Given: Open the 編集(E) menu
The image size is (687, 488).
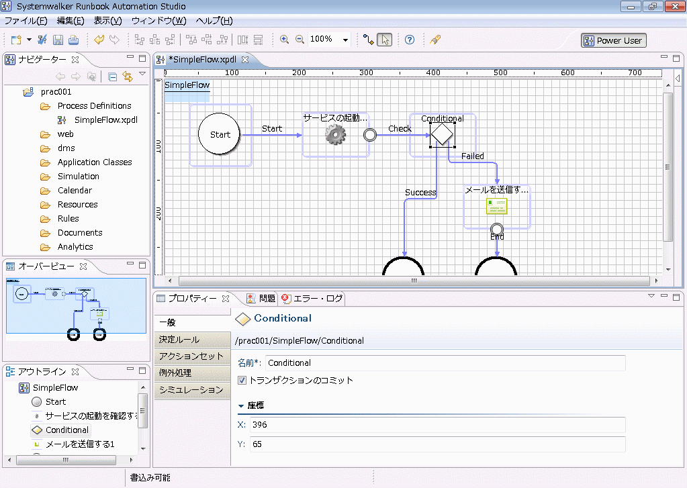Looking at the screenshot, I should 71,21.
